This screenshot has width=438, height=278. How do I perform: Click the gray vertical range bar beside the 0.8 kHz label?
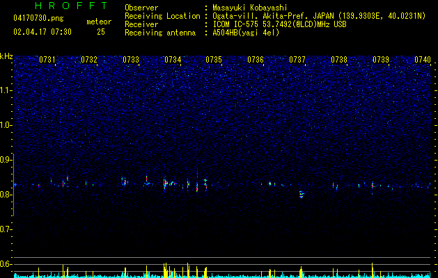(x=13, y=185)
